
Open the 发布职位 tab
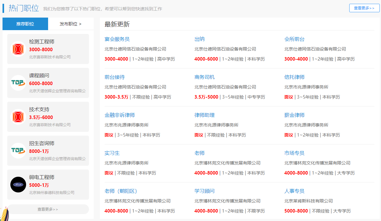70,24
